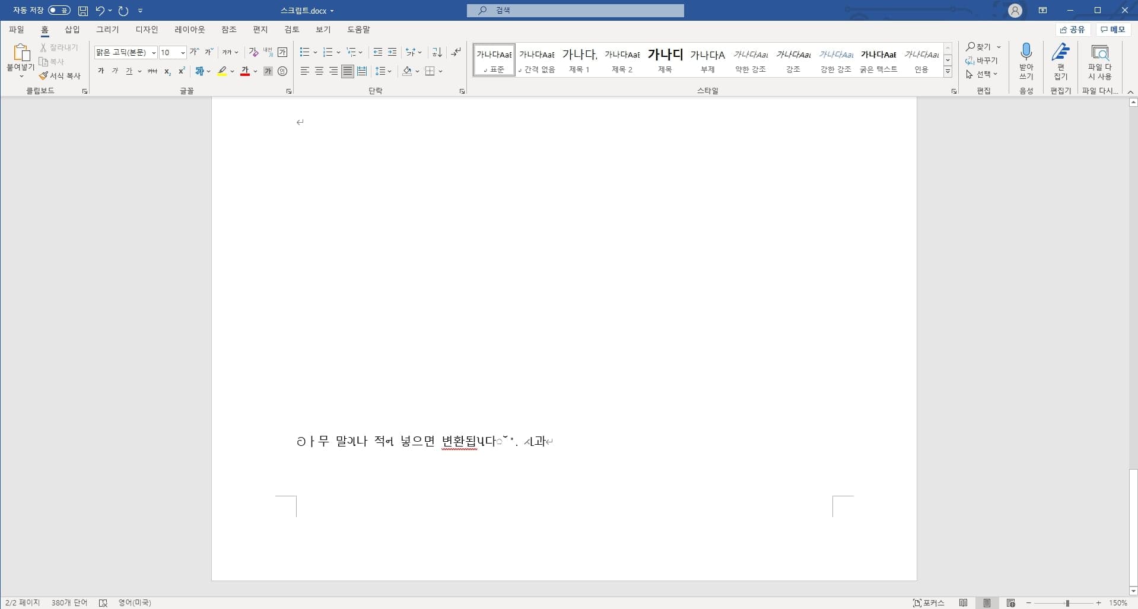This screenshot has height=609, width=1138.
Task: Apply subscript formatting
Action: coord(167,72)
